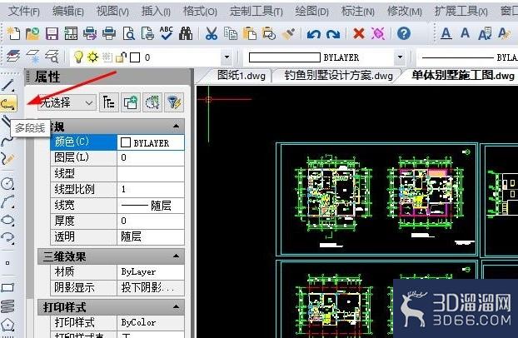Viewport: 518px width, 338px height.
Task: Select the 透明 随层 value
Action: [151, 237]
